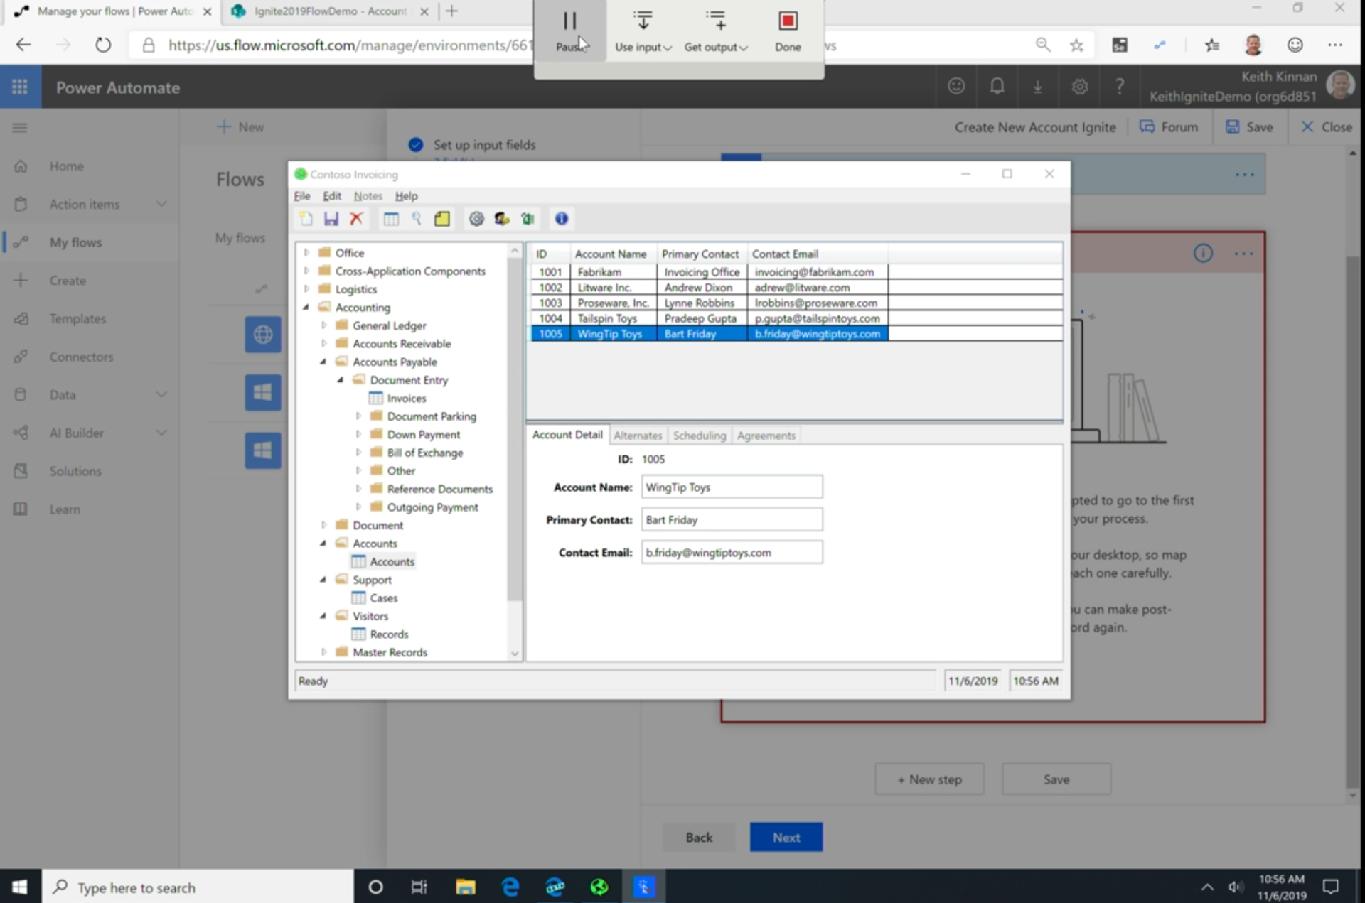Click the table grid icon in Contoso toolbar

(391, 219)
